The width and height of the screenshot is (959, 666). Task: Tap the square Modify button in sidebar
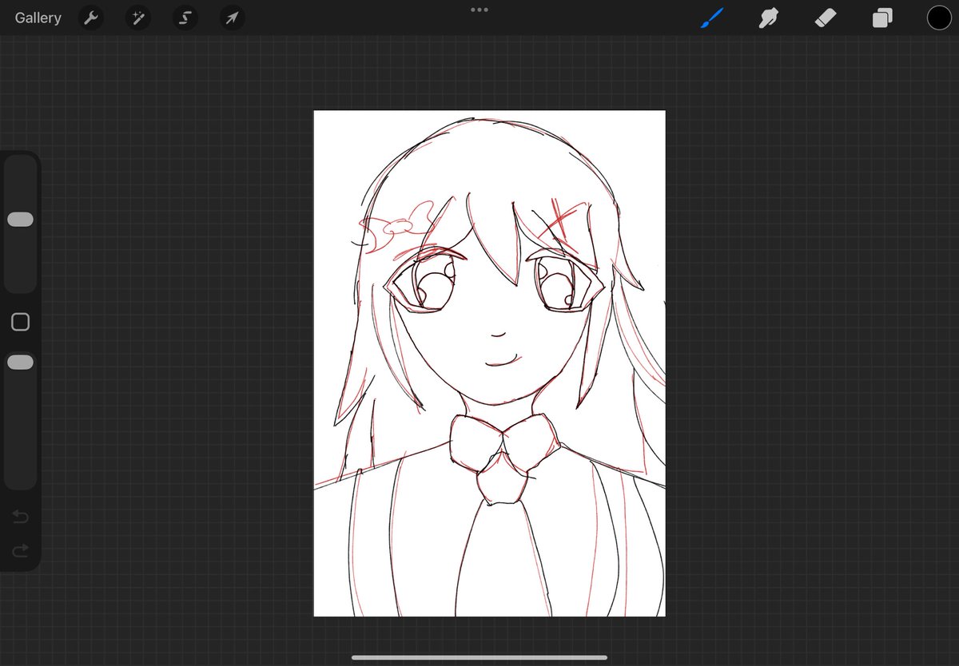click(20, 322)
